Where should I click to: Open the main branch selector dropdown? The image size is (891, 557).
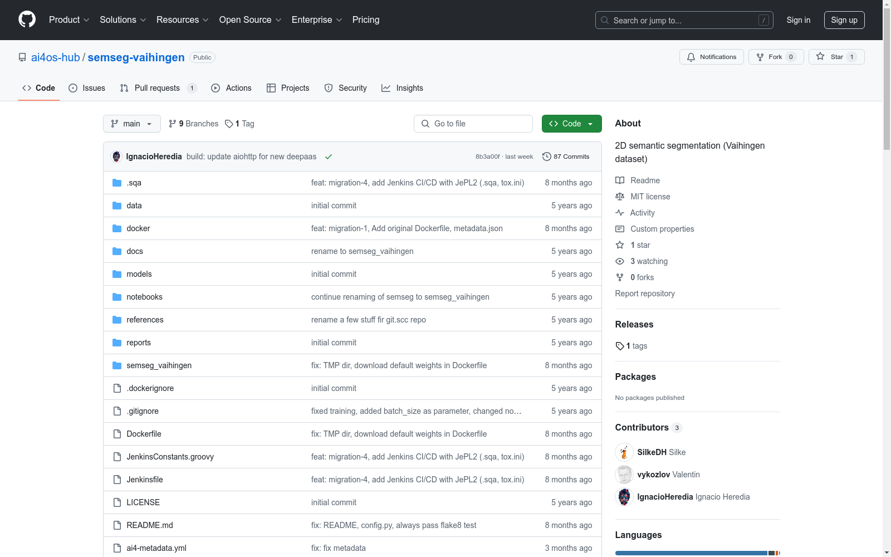(x=132, y=124)
